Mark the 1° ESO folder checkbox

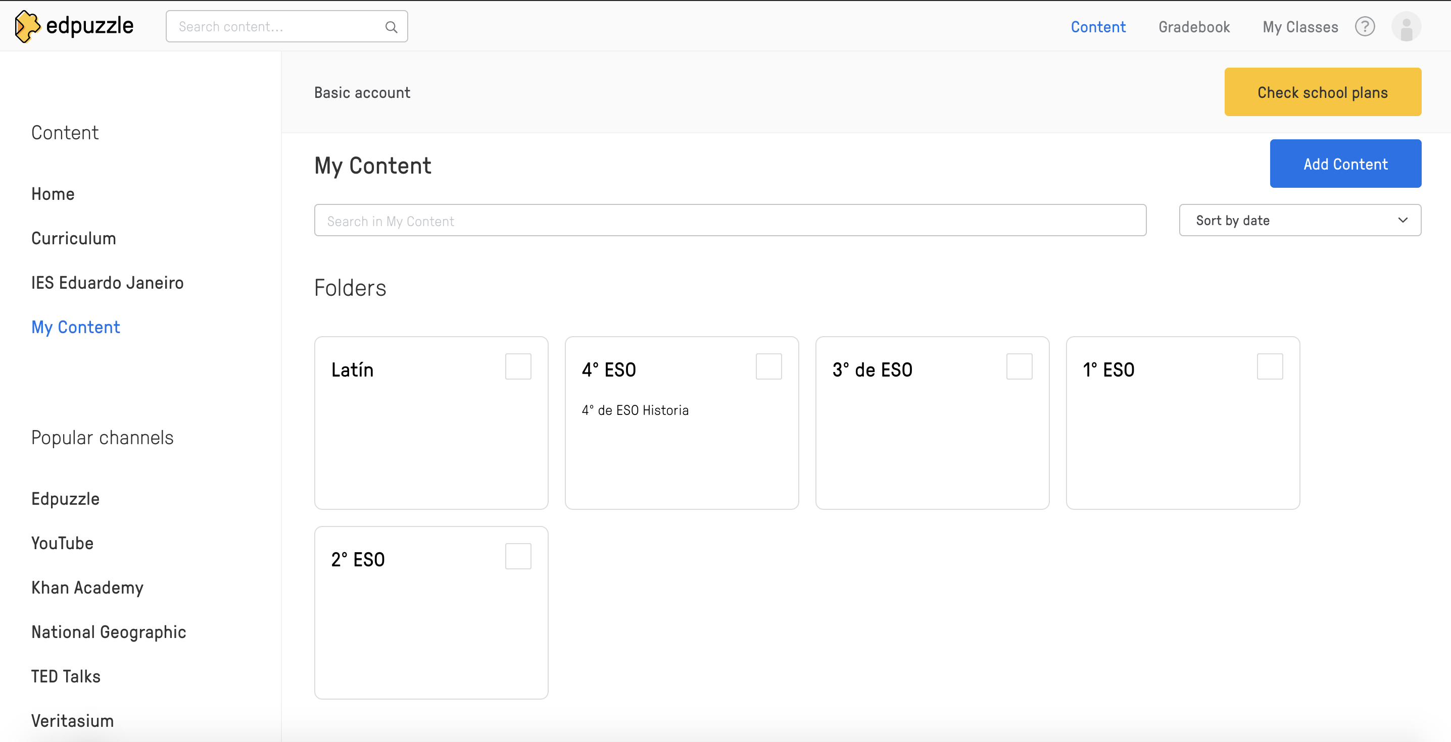[1270, 366]
